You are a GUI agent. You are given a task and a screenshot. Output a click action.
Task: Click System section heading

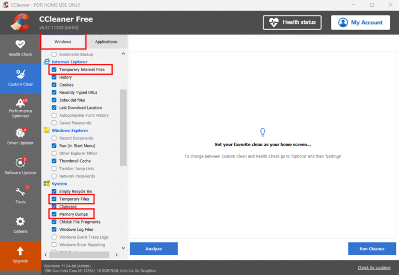(59, 184)
